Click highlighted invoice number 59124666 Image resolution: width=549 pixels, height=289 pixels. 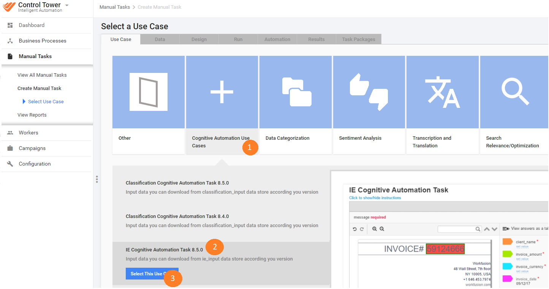point(445,249)
